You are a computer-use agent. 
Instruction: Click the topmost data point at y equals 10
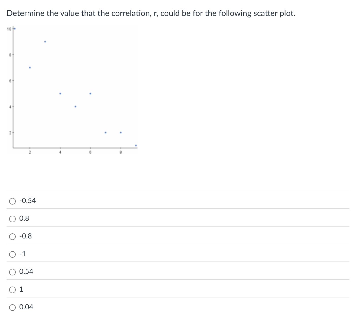14,28
